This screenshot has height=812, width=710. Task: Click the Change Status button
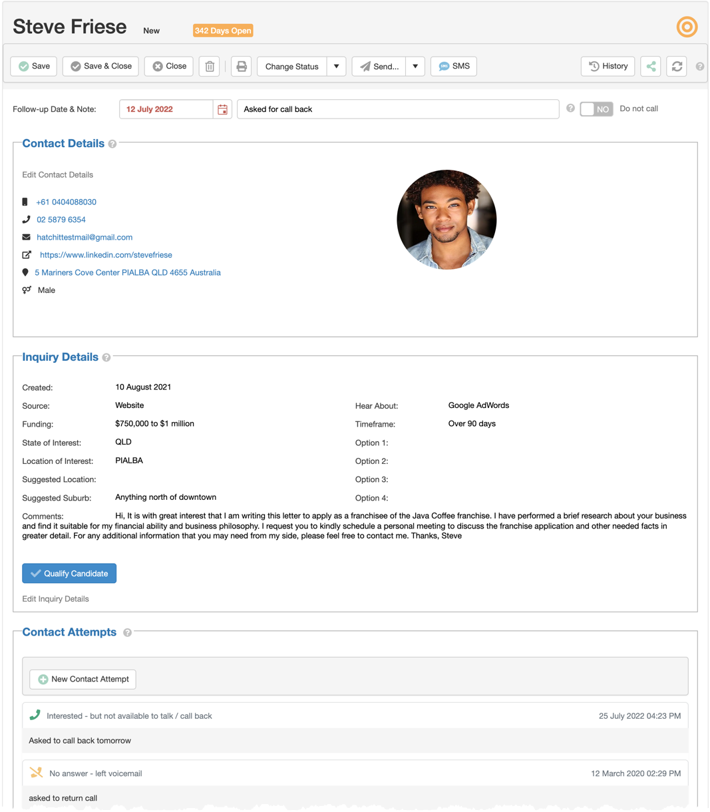coord(292,67)
